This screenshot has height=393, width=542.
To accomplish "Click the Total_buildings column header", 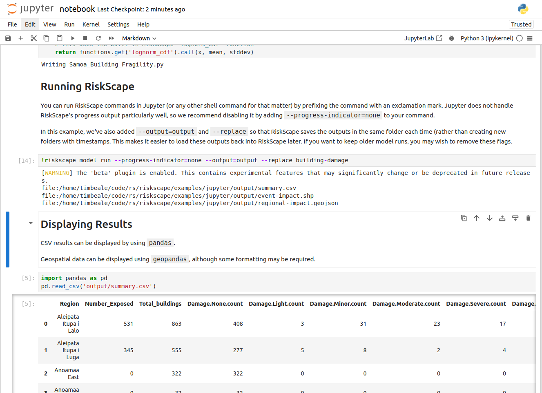I will coord(160,304).
